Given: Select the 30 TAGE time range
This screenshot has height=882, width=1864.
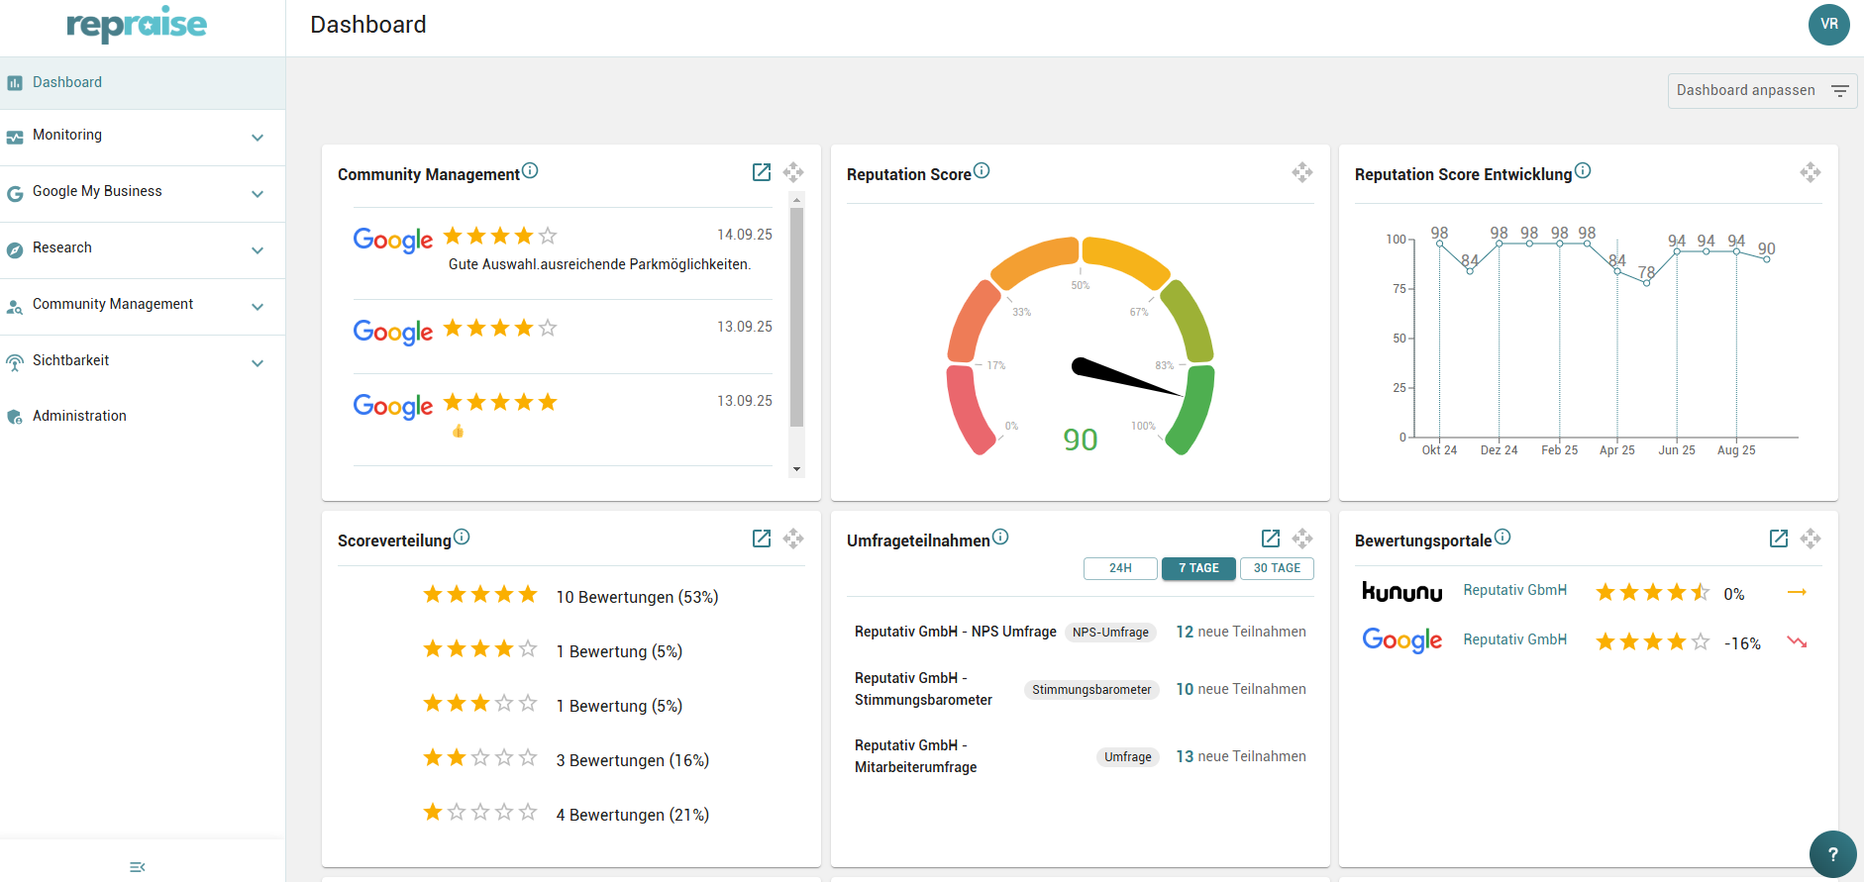Looking at the screenshot, I should tap(1277, 568).
